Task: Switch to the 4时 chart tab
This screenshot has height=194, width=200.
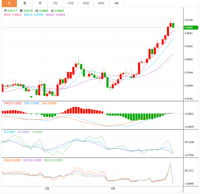Action: pyautogui.click(x=116, y=3)
